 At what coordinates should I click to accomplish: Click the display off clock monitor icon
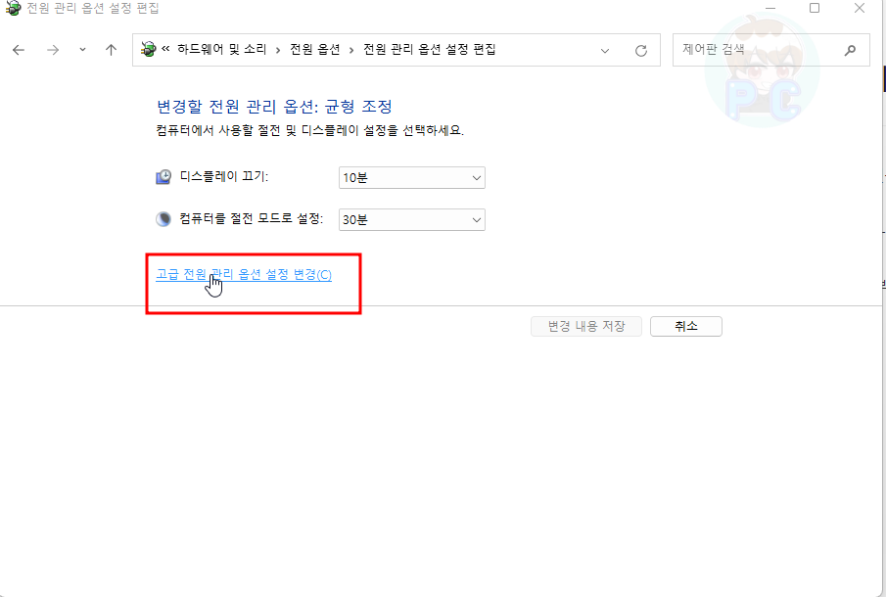coord(163,177)
